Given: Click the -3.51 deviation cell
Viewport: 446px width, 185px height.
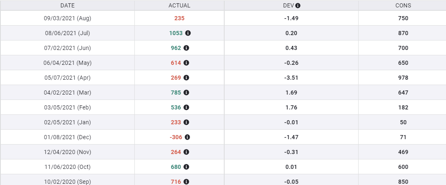Looking at the screenshot, I should click(291, 78).
